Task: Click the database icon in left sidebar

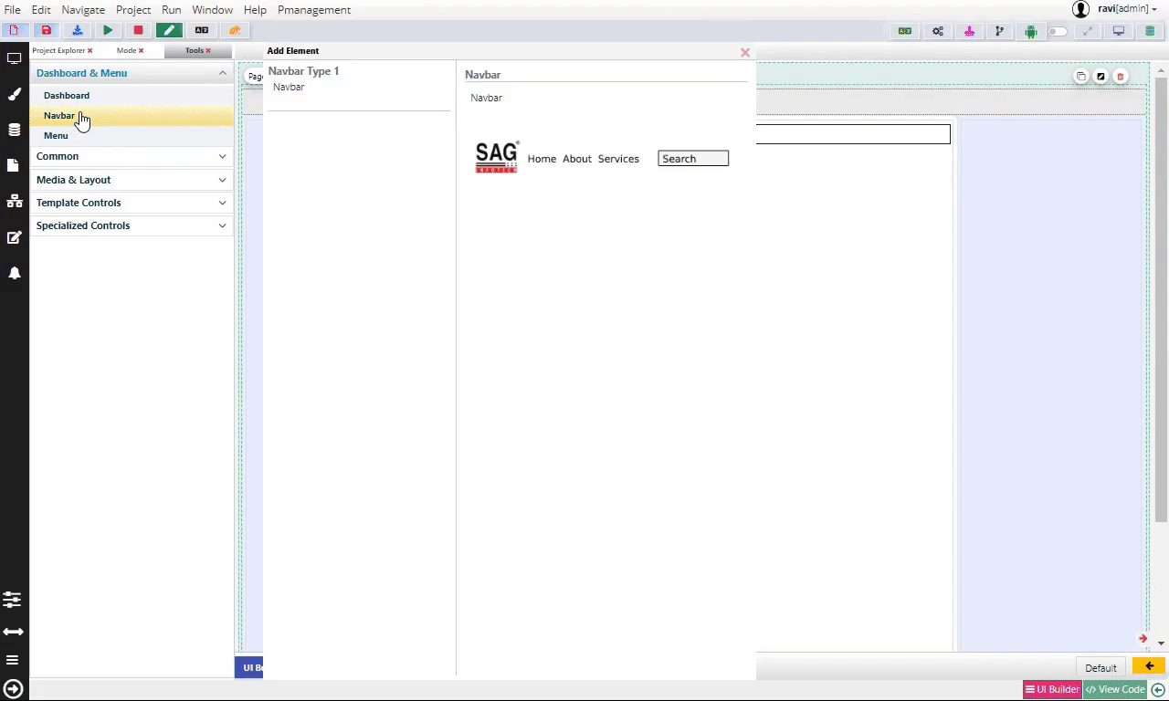Action: [14, 130]
